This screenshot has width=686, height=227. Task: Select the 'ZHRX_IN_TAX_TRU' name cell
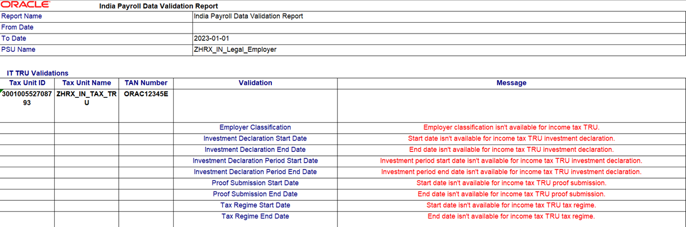pyautogui.click(x=87, y=105)
